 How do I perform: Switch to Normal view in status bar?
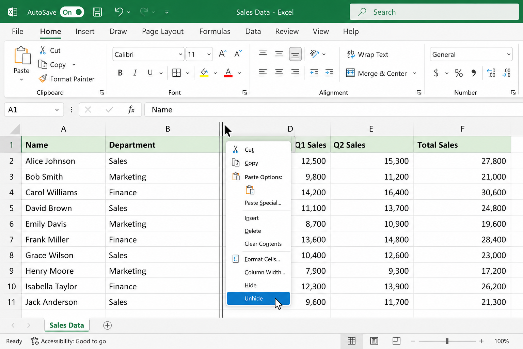(351, 341)
